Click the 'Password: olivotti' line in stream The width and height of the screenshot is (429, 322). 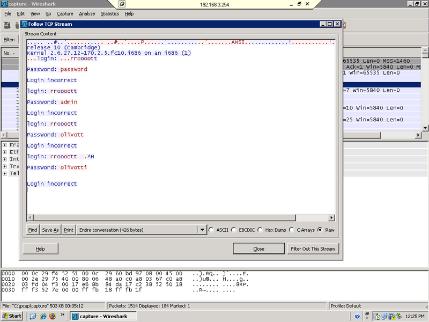[x=57, y=167]
